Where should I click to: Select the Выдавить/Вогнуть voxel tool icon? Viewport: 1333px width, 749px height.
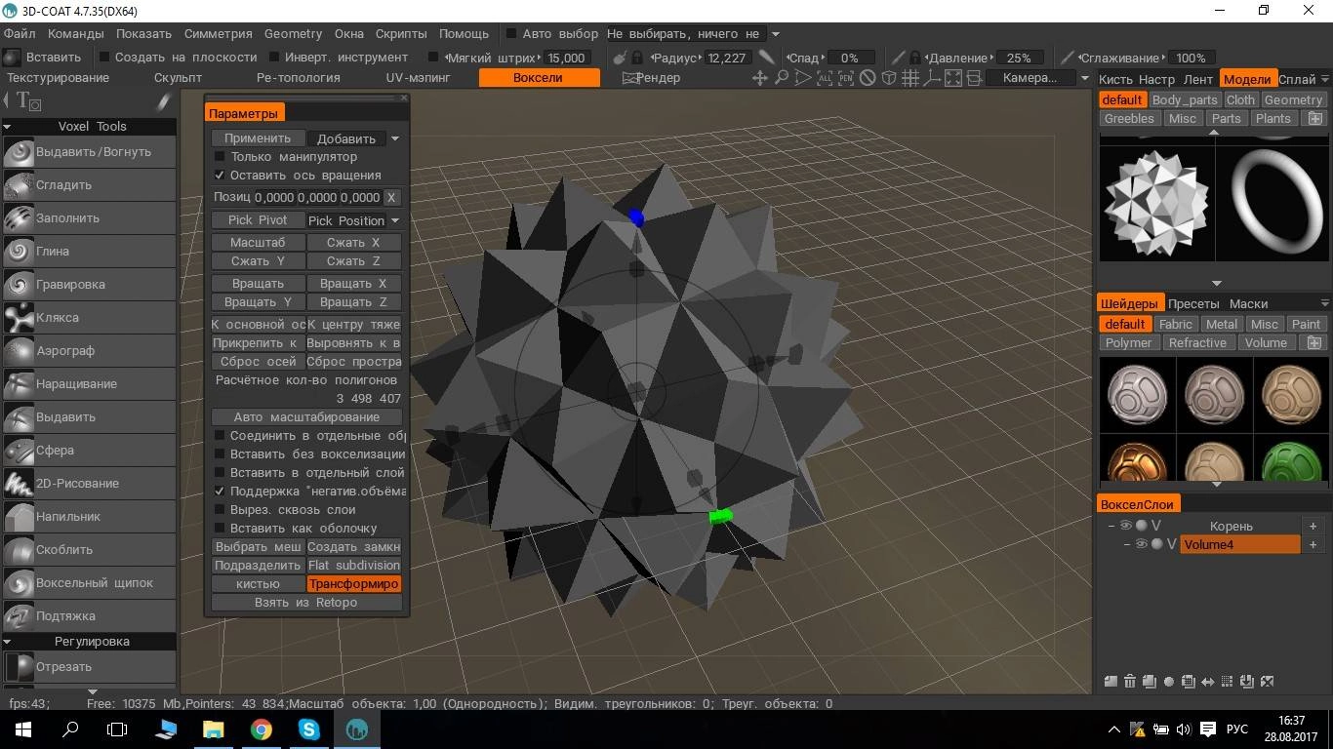pyautogui.click(x=19, y=152)
